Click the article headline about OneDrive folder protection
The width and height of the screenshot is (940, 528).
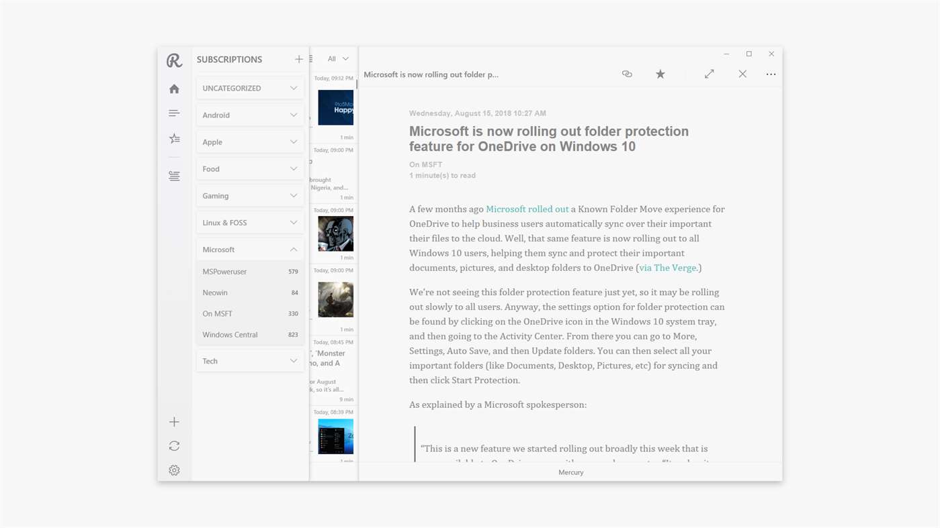[549, 139]
